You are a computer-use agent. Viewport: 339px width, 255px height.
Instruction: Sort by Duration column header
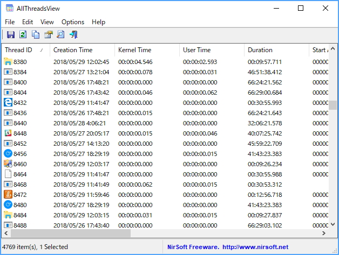(277, 50)
